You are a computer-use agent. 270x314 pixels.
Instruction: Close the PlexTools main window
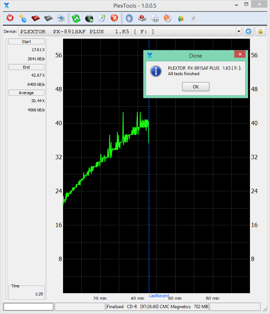[x=259, y=4]
